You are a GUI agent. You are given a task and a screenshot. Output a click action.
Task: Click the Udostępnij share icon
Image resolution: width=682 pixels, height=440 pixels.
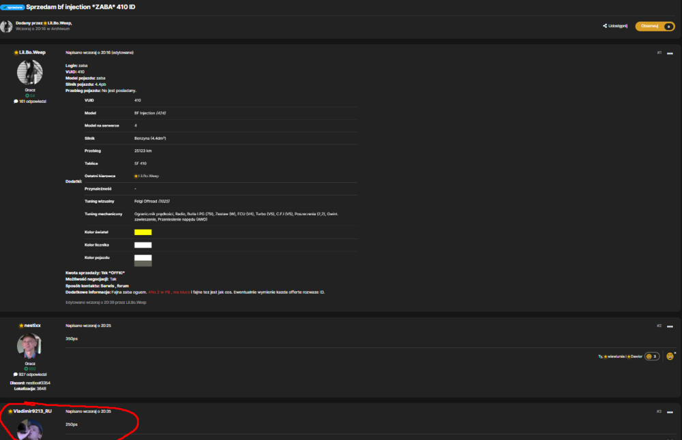click(605, 26)
